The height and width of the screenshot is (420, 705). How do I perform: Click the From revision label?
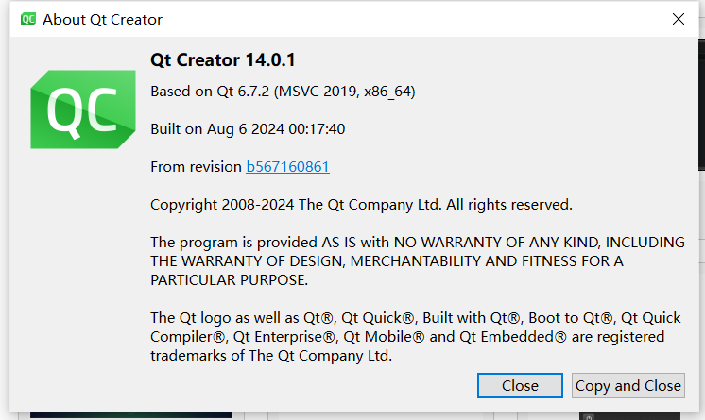click(x=196, y=167)
